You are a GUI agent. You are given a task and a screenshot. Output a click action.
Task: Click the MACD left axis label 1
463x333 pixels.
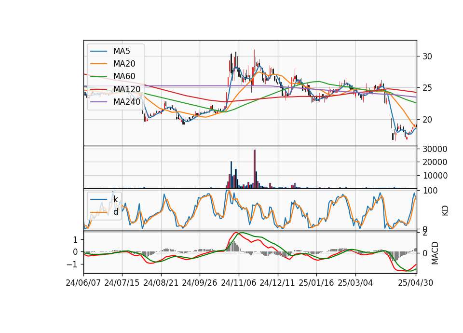coord(75,240)
